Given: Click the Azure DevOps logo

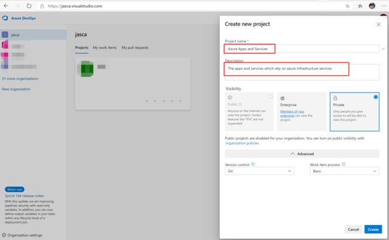Looking at the screenshot, I should click(5, 18).
